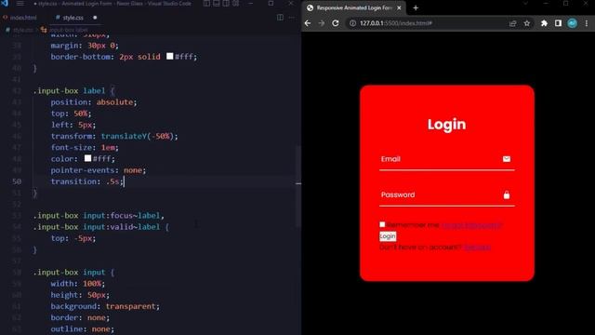
Task: Click the mail envelope icon in Email field
Action: pyautogui.click(x=506, y=159)
